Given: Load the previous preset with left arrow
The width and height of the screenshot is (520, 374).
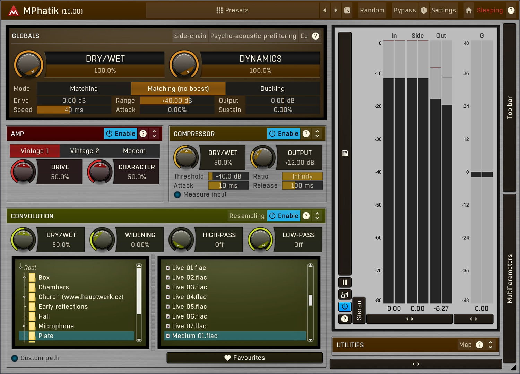Looking at the screenshot, I should point(325,10).
